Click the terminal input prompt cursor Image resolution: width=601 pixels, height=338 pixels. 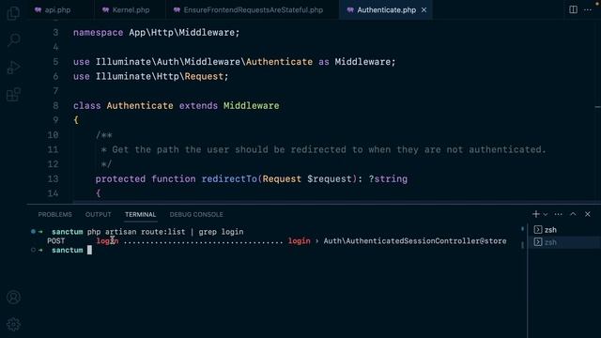pyautogui.click(x=89, y=251)
